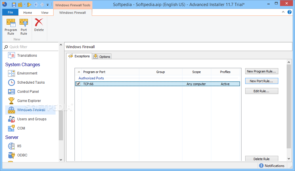Click the New Program Rule... button
This screenshot has width=295, height=171.
pos(262,71)
